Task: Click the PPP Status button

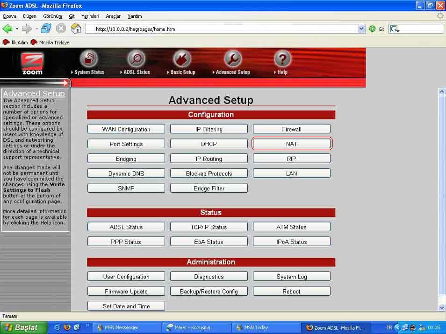Action: click(126, 242)
